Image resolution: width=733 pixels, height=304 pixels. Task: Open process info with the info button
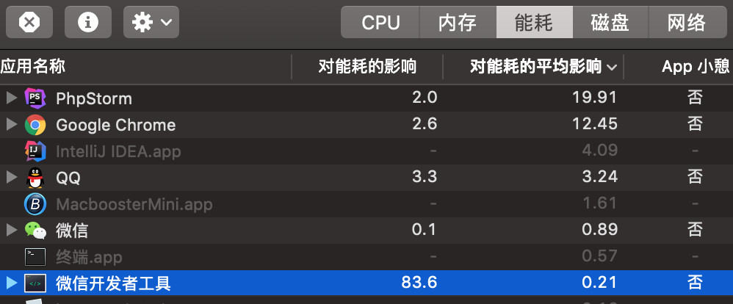tap(88, 22)
